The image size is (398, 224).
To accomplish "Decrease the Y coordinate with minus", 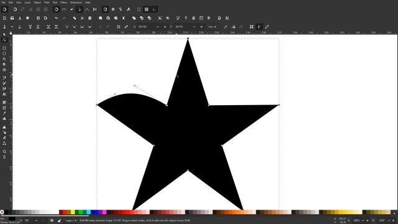I will (x=194, y=27).
